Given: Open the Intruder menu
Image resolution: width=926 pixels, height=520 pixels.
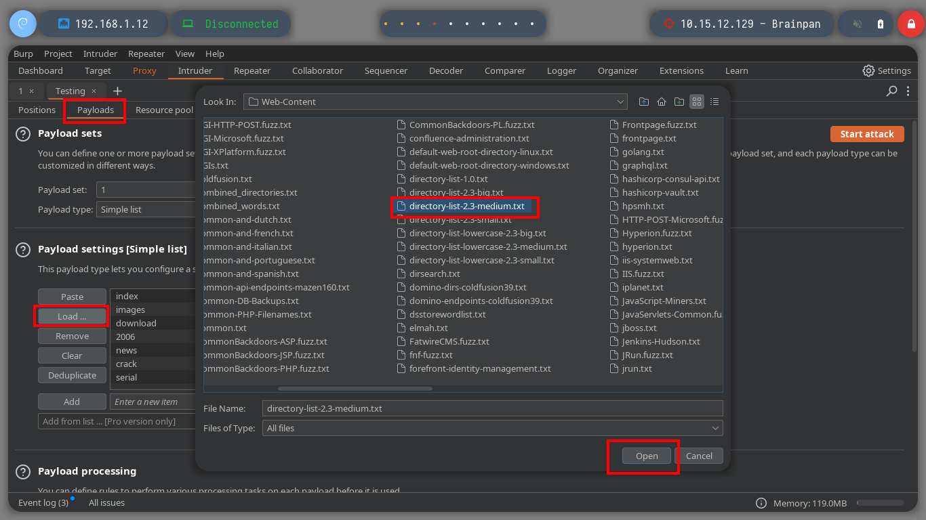Looking at the screenshot, I should (100, 53).
